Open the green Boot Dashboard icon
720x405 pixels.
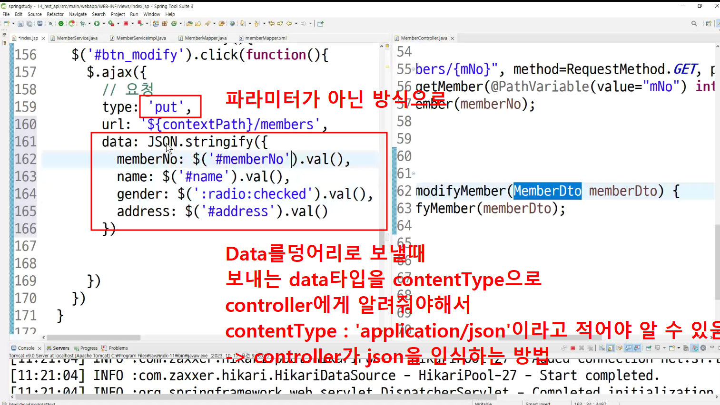tap(61, 23)
